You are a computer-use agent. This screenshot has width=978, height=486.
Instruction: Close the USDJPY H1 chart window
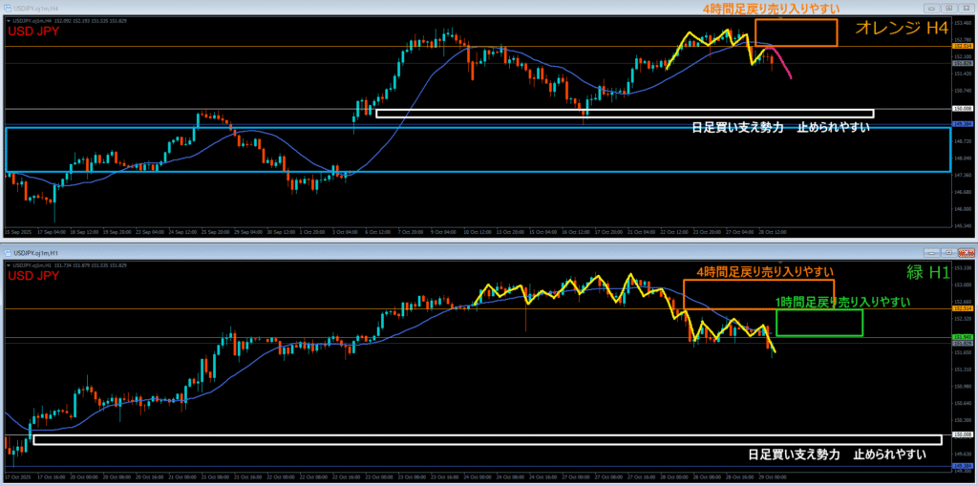pyautogui.click(x=967, y=252)
